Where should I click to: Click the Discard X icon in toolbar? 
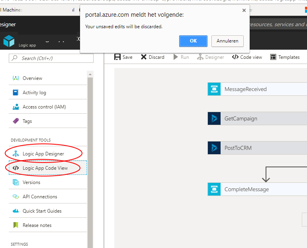pyautogui.click(x=144, y=57)
